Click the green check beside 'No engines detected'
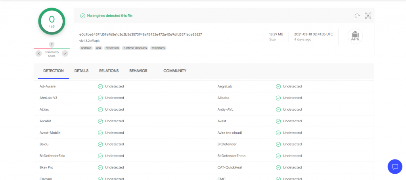The height and width of the screenshot is (180, 406). [x=82, y=16]
